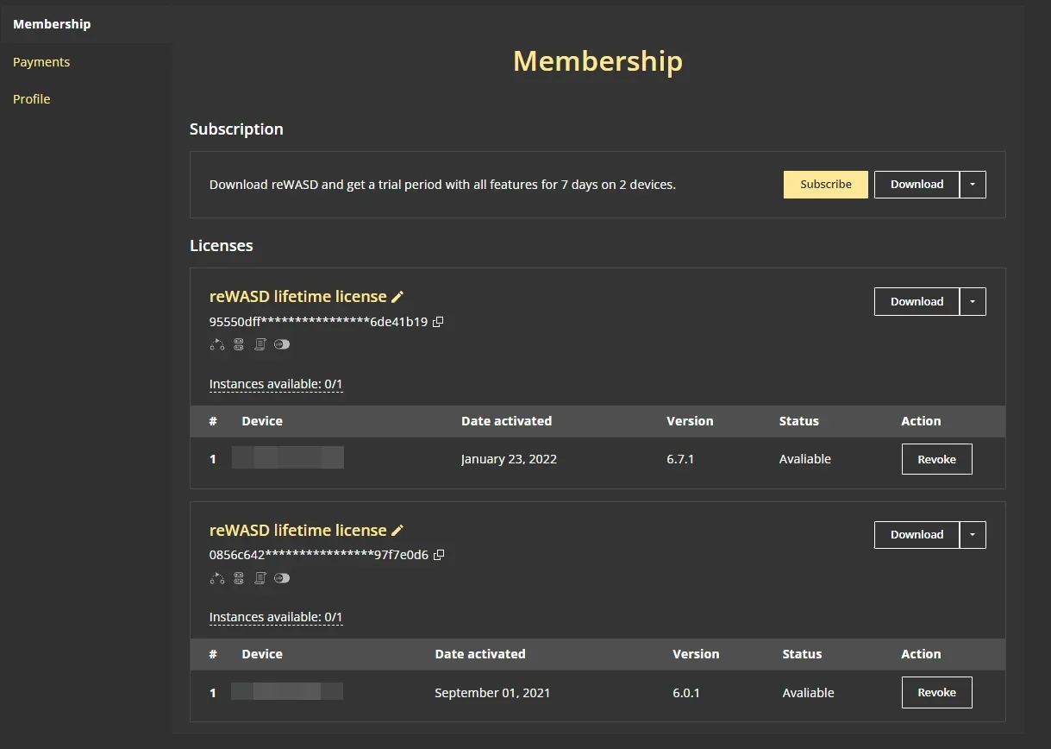The height and width of the screenshot is (749, 1051).
Task: Click the Combo feature icon on first license
Action: 217,344
